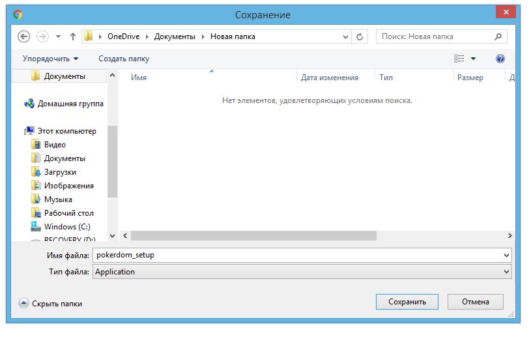
Task: Select Домашняя группа in navigation pane
Action: click(70, 104)
